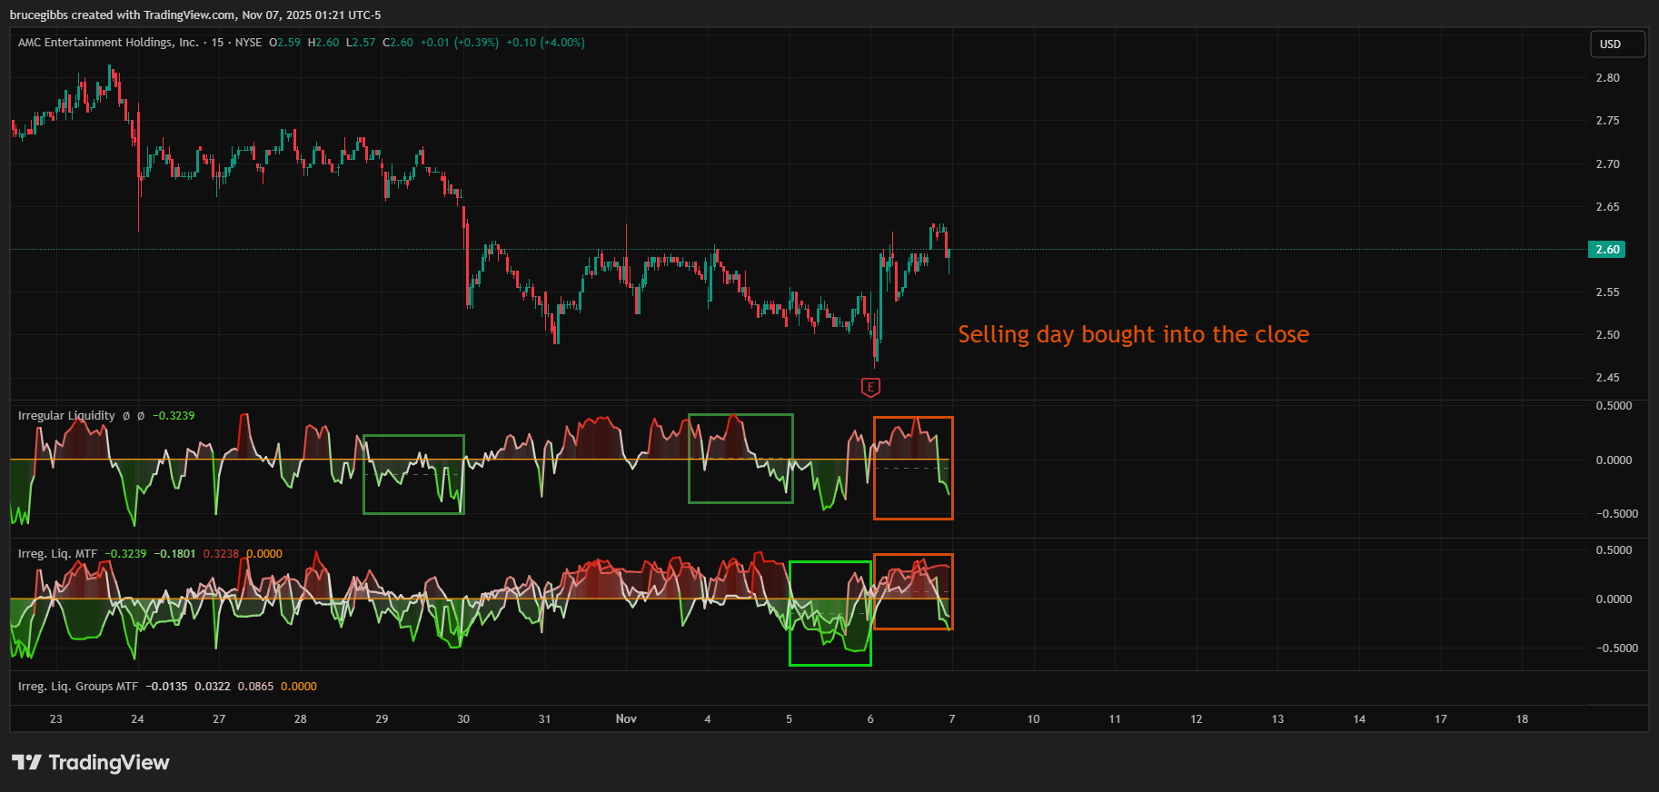Click the 2.80 price scale label

pyautogui.click(x=1607, y=78)
